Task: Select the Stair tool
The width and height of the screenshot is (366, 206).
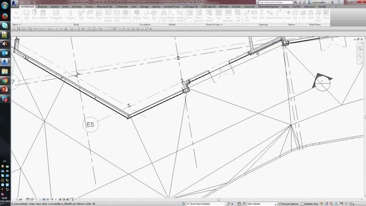Action: point(154,14)
